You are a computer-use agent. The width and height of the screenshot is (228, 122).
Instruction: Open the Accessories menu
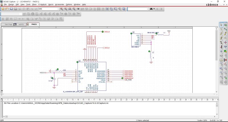[x=60, y=5]
